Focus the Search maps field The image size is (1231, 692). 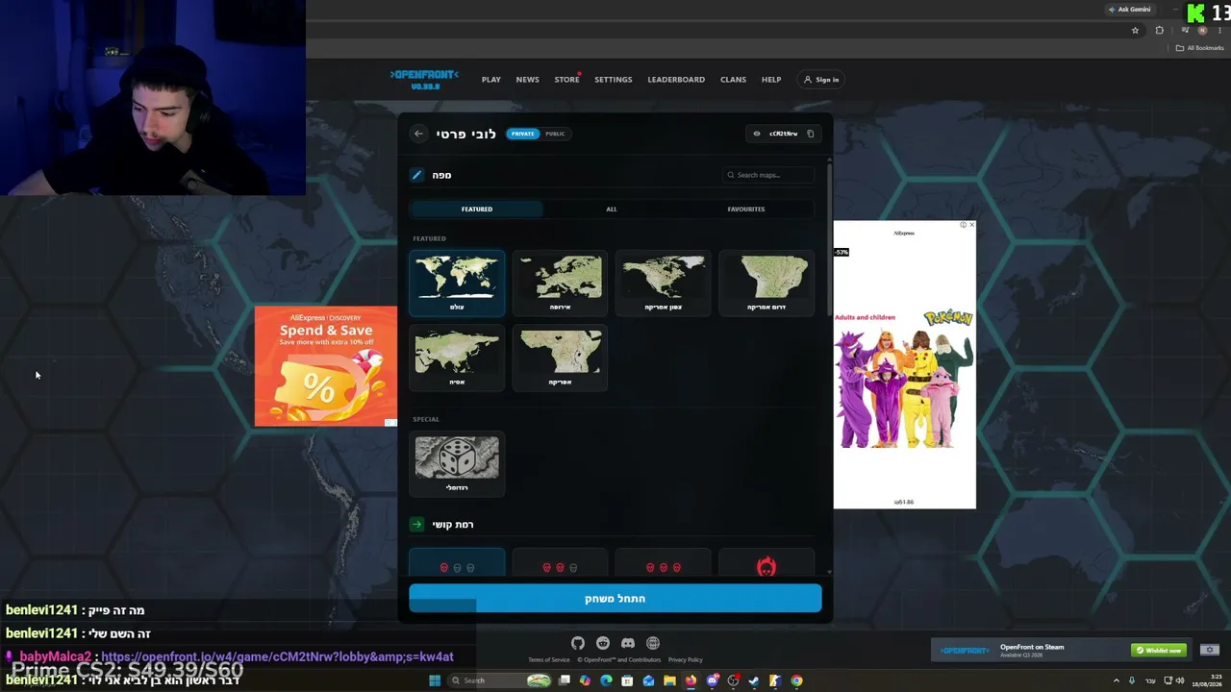(769, 175)
